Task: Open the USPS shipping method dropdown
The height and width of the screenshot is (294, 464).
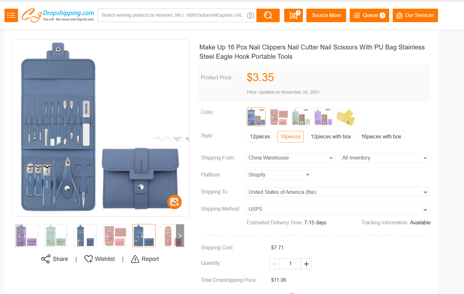Action: pos(338,209)
